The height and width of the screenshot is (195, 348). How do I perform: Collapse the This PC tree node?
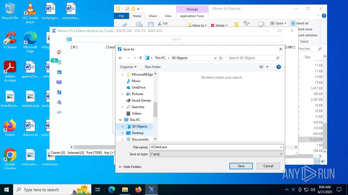pyautogui.click(x=120, y=120)
